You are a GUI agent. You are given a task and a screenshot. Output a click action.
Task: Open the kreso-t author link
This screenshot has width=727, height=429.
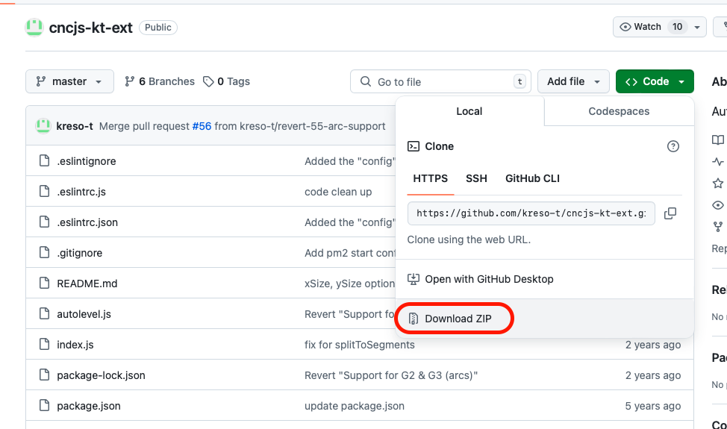point(75,126)
